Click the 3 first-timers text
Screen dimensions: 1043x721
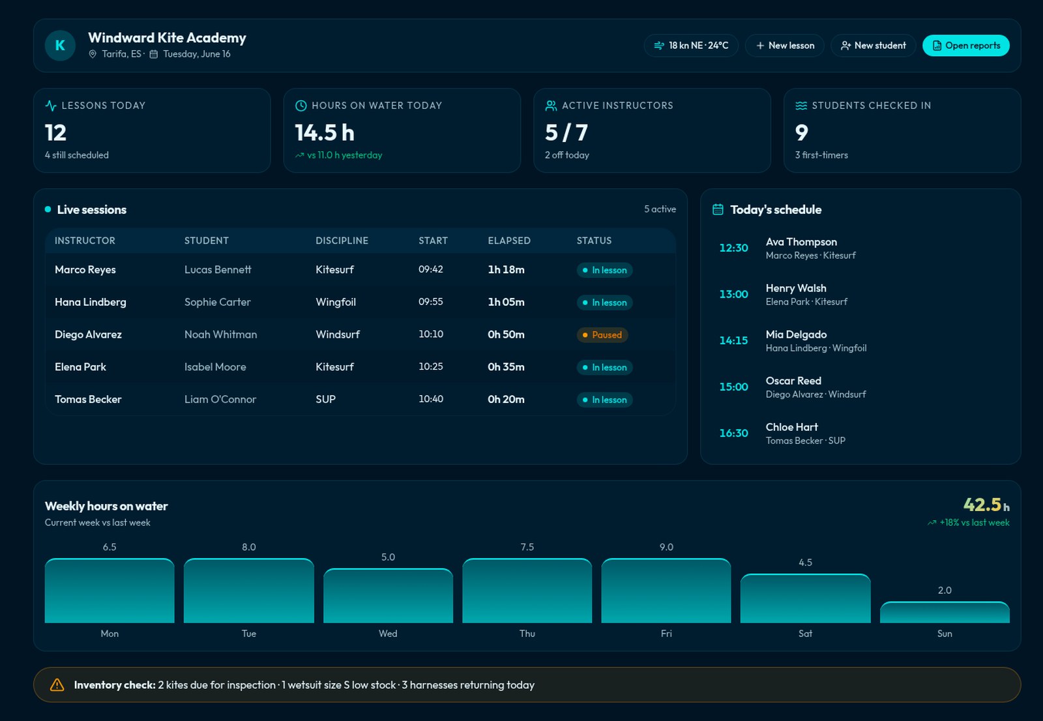tap(821, 155)
